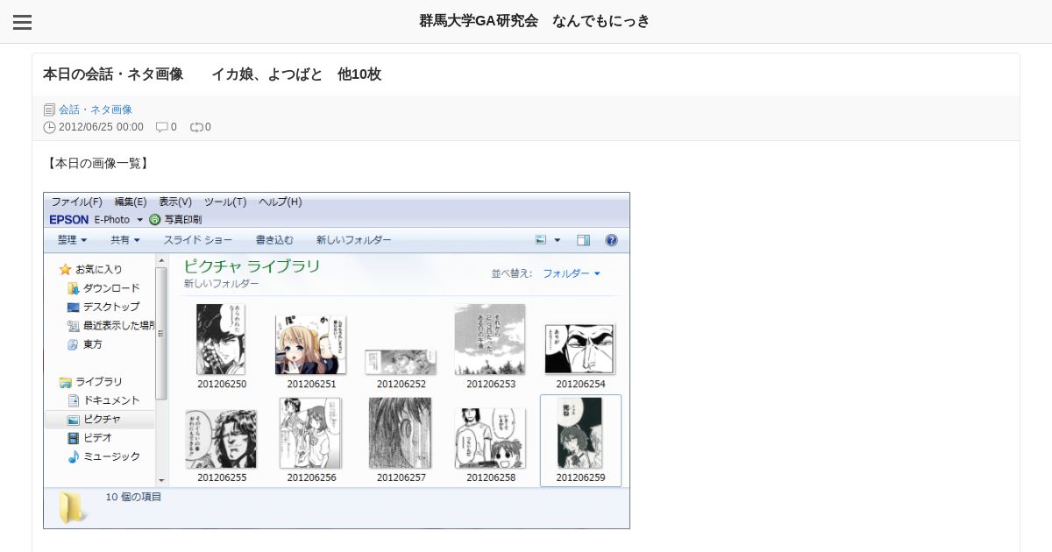Click the 10 個の項目 status text

pyautogui.click(x=134, y=497)
